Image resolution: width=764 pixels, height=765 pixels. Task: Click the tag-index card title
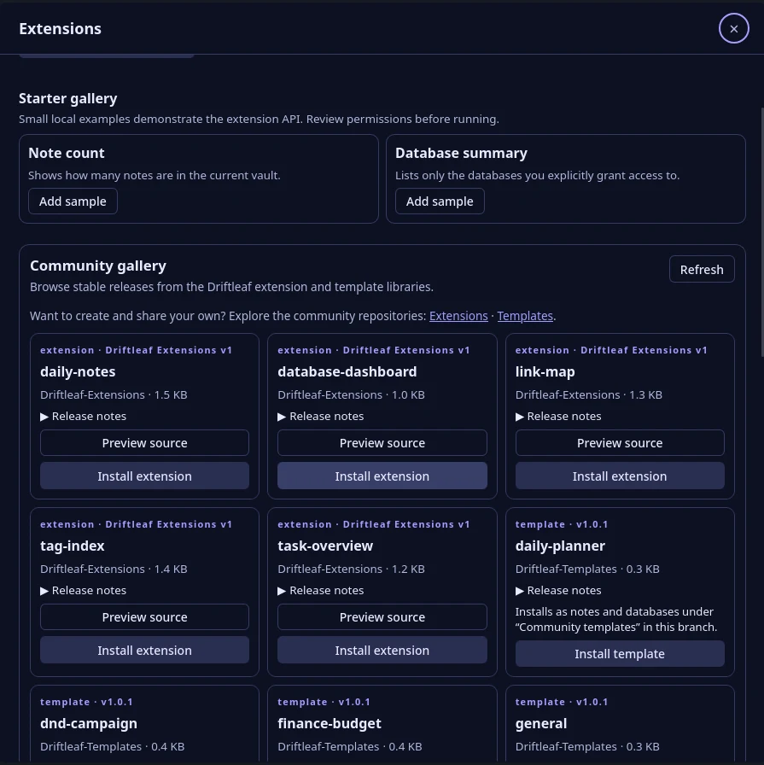click(73, 546)
